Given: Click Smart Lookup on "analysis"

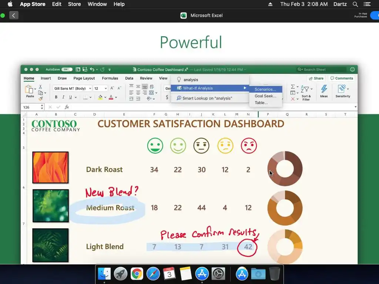Looking at the screenshot, I should [x=210, y=98].
